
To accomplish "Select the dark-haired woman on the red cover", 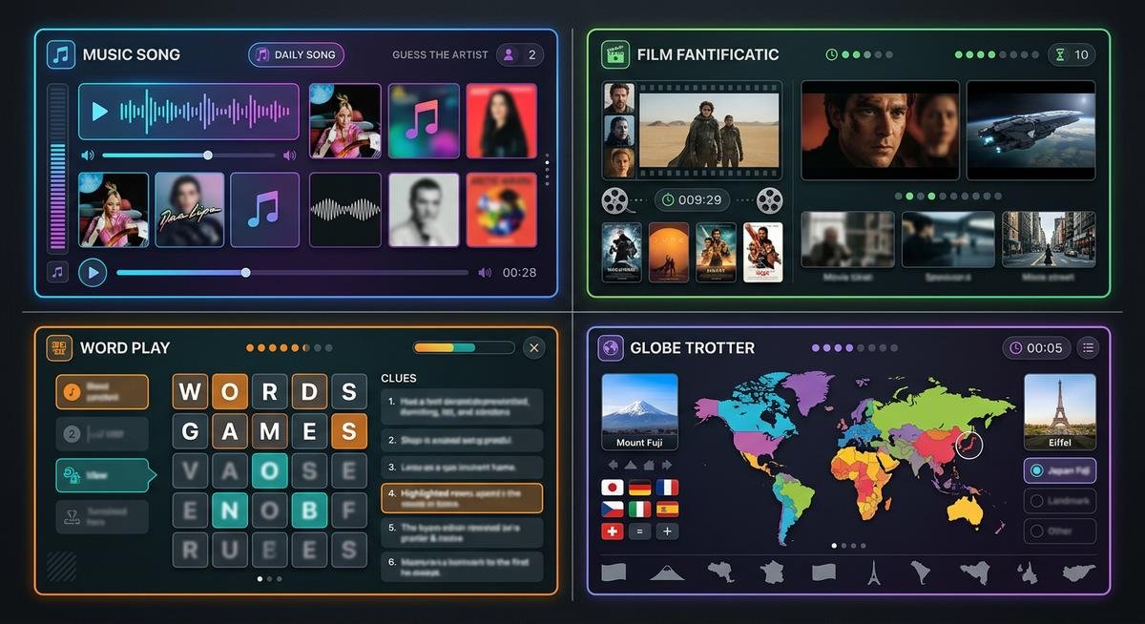I will pyautogui.click(x=501, y=120).
